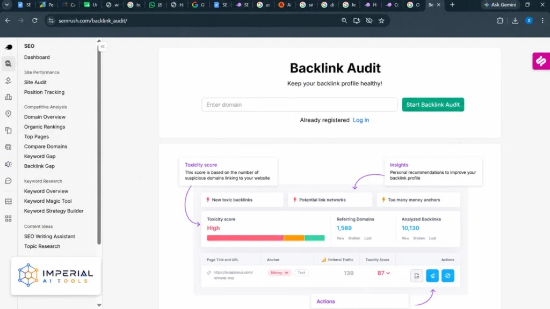This screenshot has height=309, width=550.
Task: Collapse the sidebar with double chevron
Action: coord(103,47)
